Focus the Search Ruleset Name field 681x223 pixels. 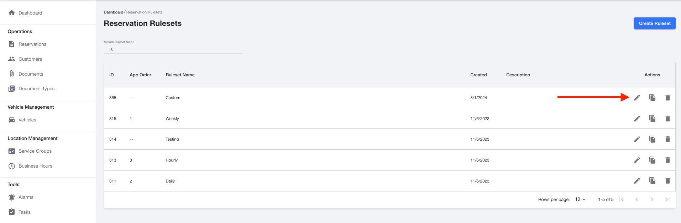click(173, 49)
